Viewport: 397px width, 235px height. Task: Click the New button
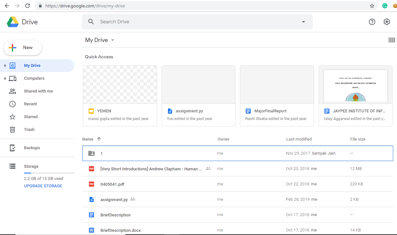click(23, 48)
